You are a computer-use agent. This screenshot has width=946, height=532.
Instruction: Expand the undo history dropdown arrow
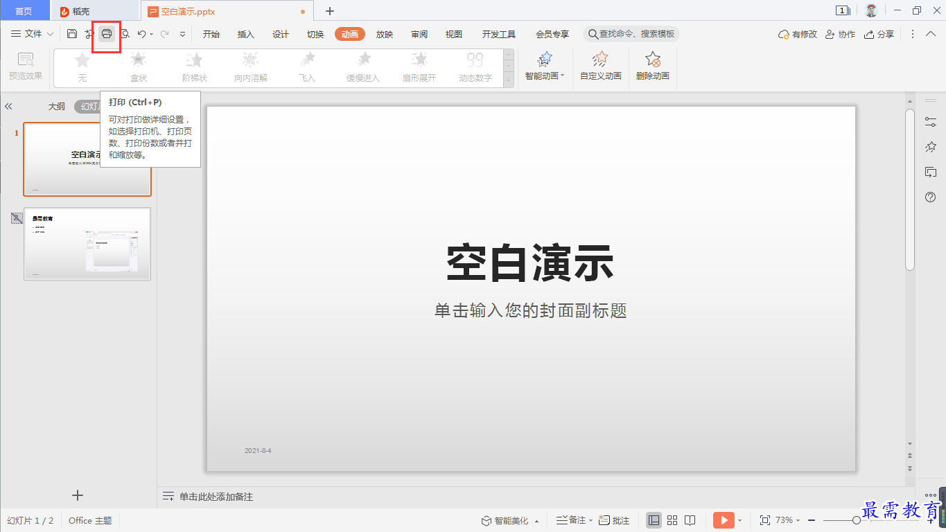152,35
